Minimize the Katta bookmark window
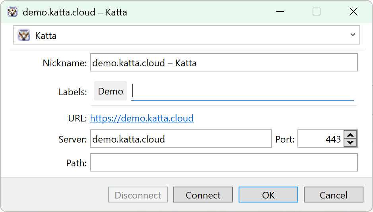This screenshot has width=373, height=212. [x=280, y=12]
